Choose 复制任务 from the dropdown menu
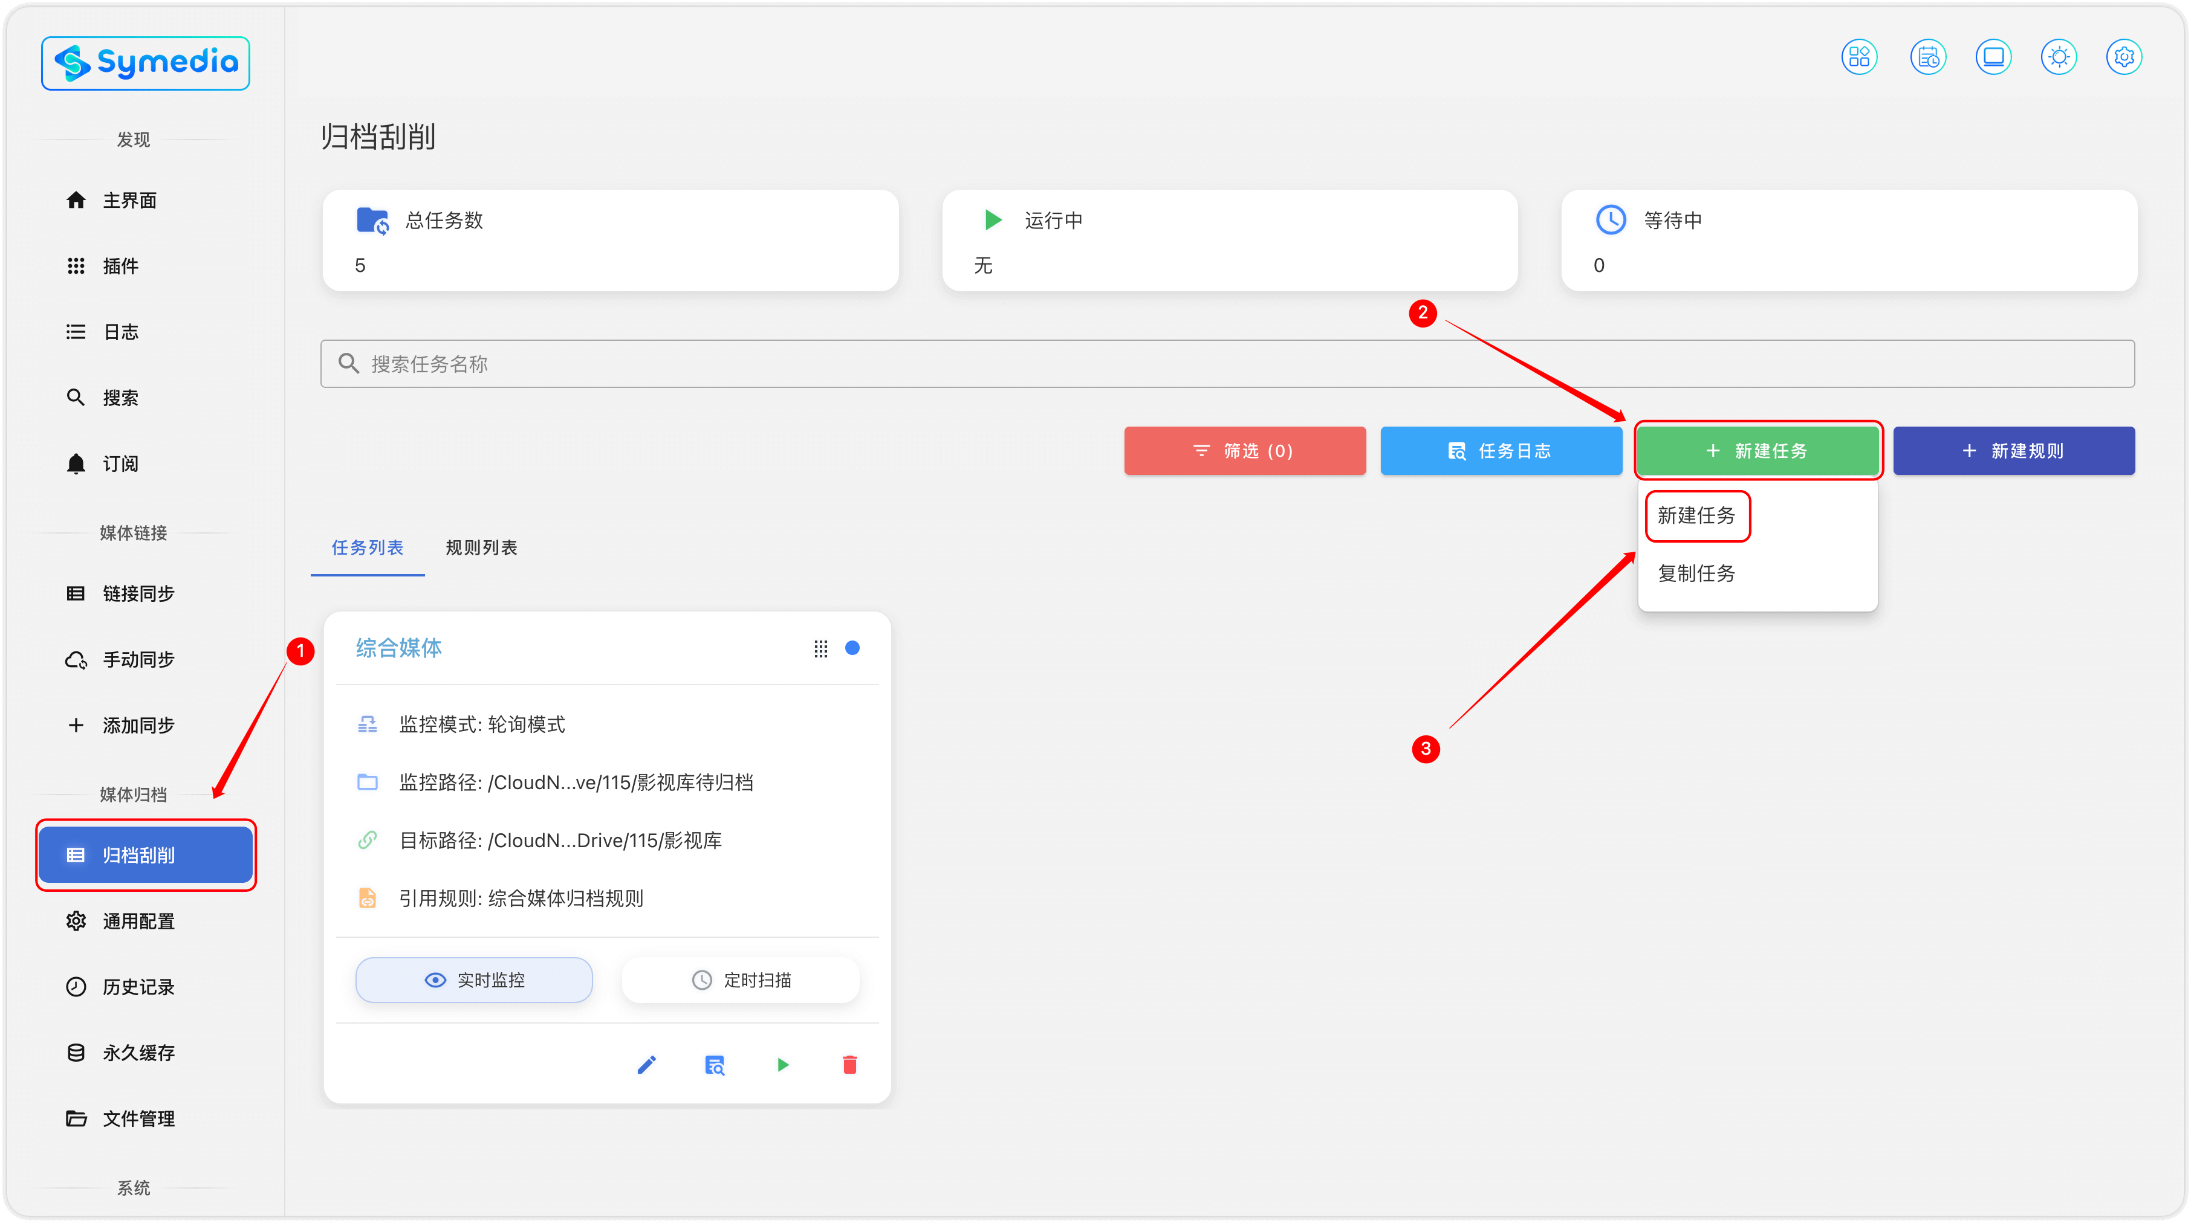Image resolution: width=2191 pixels, height=1223 pixels. click(1696, 573)
